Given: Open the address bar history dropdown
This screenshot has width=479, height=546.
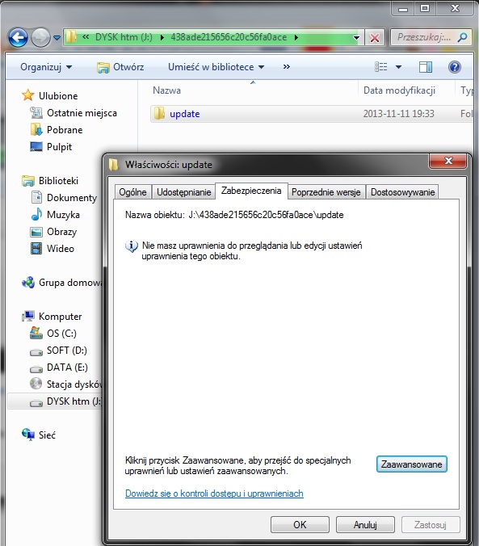Looking at the screenshot, I should point(356,37).
